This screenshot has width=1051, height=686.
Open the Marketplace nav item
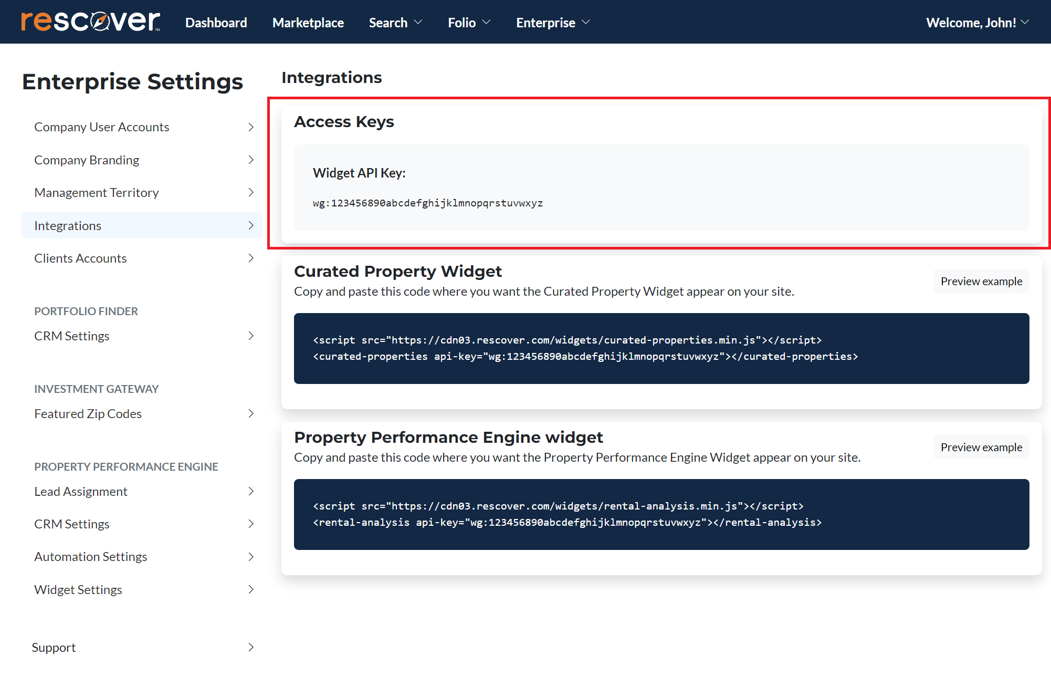(x=308, y=23)
